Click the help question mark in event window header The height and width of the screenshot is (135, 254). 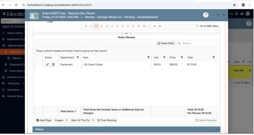pyautogui.click(x=206, y=15)
